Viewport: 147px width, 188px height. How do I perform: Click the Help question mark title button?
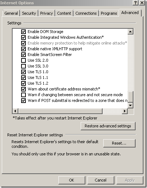[136, 3]
